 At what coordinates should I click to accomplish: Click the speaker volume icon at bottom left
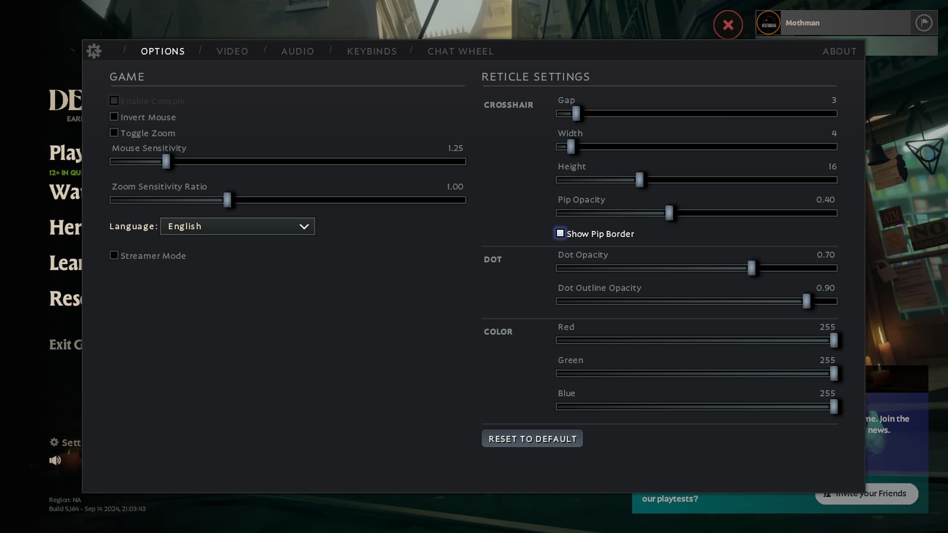tap(55, 460)
